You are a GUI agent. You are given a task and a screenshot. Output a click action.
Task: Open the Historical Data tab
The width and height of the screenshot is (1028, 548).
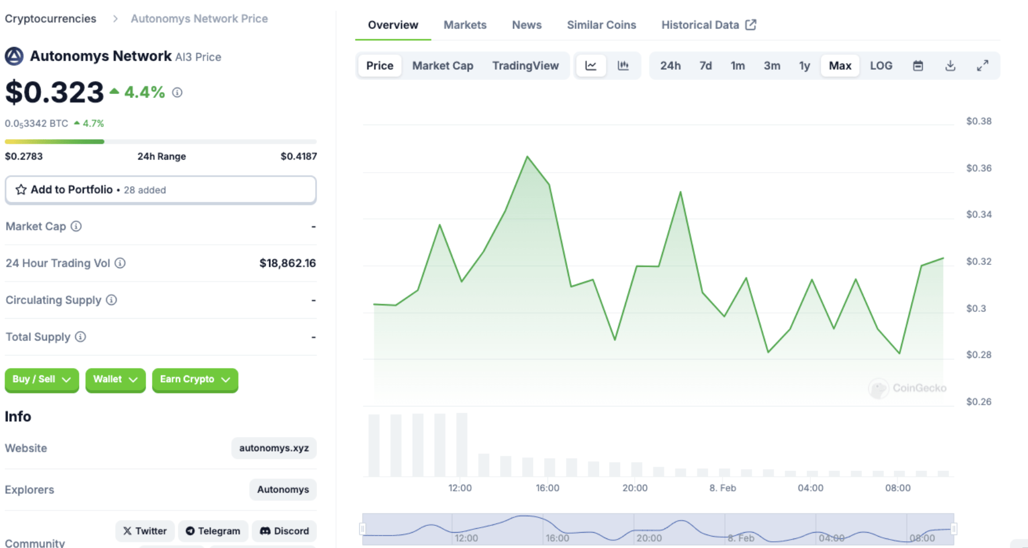pos(708,25)
